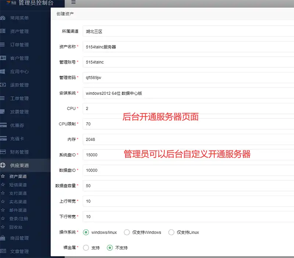Click star icon beside 资产渠道
The image size is (294, 258).
[3, 176]
